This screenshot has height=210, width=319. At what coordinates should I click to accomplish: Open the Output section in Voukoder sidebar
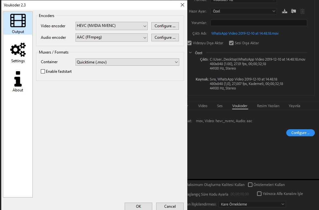[18, 23]
